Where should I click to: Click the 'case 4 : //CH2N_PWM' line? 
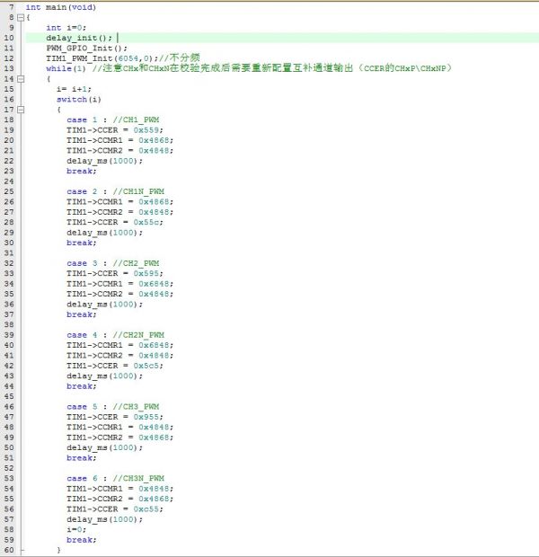coord(115,335)
